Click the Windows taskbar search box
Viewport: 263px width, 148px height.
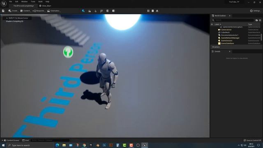[30, 145]
